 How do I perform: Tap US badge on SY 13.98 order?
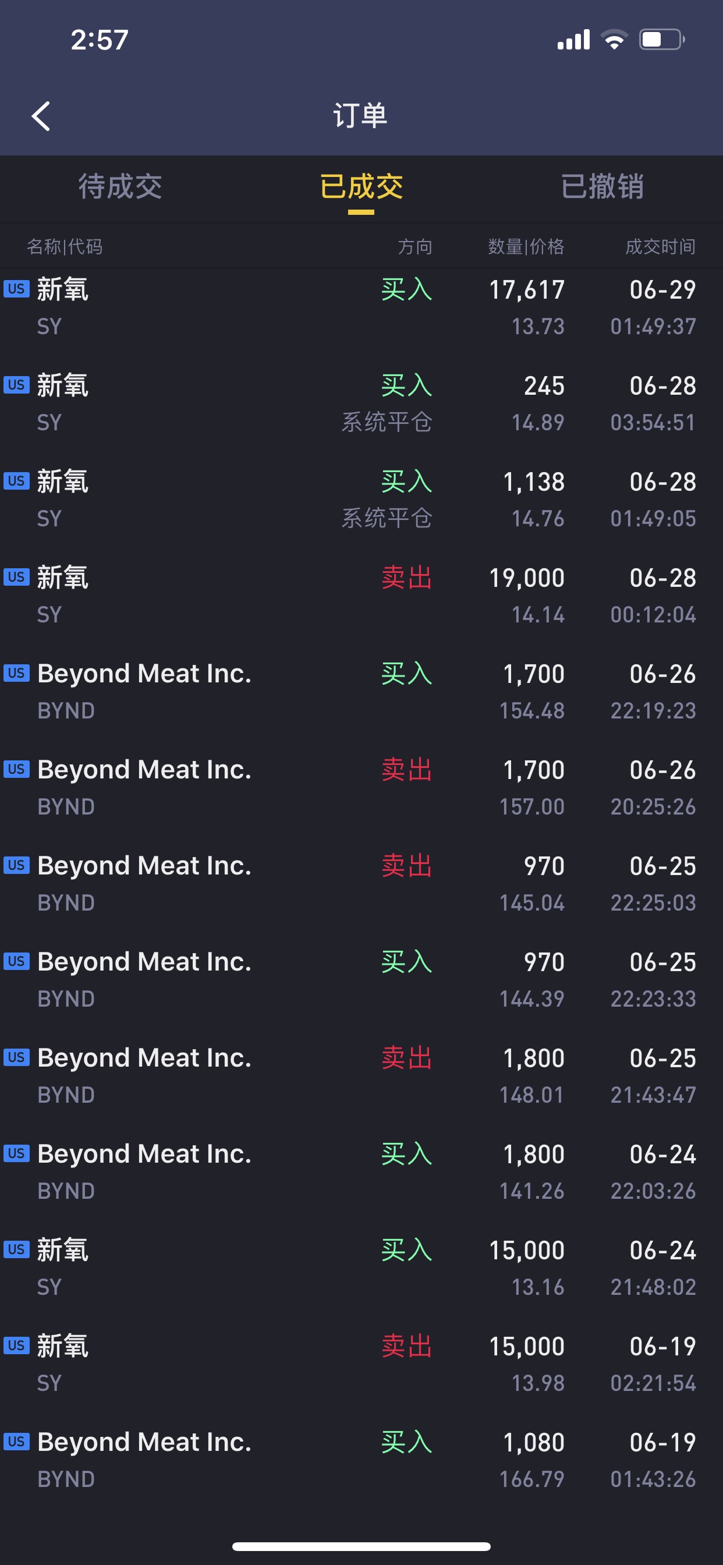pyautogui.click(x=16, y=1345)
